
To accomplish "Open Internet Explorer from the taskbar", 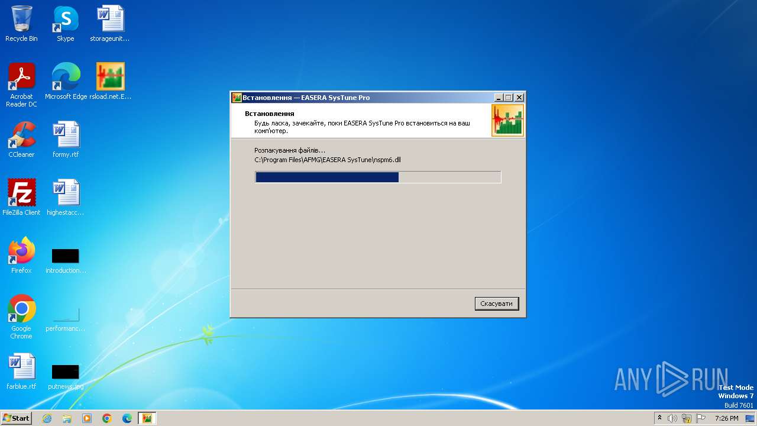I will 47,418.
